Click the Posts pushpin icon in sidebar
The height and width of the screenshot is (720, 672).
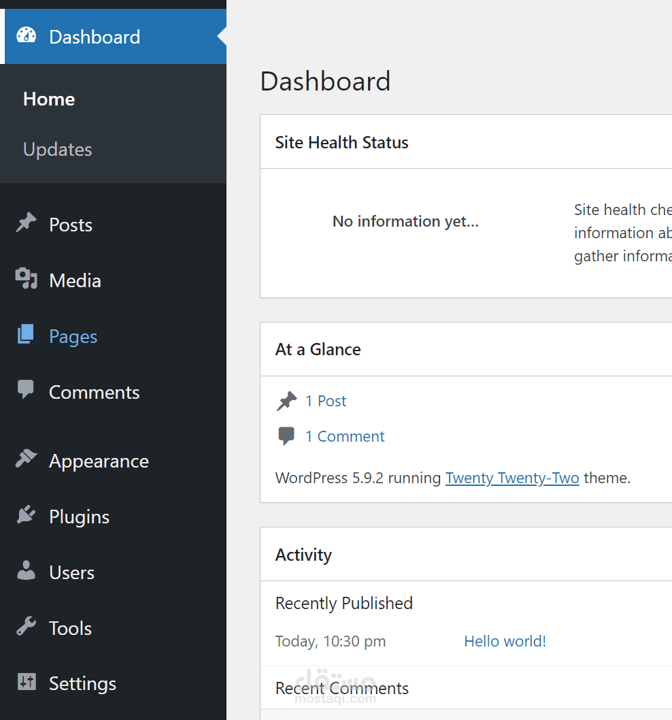coord(26,223)
